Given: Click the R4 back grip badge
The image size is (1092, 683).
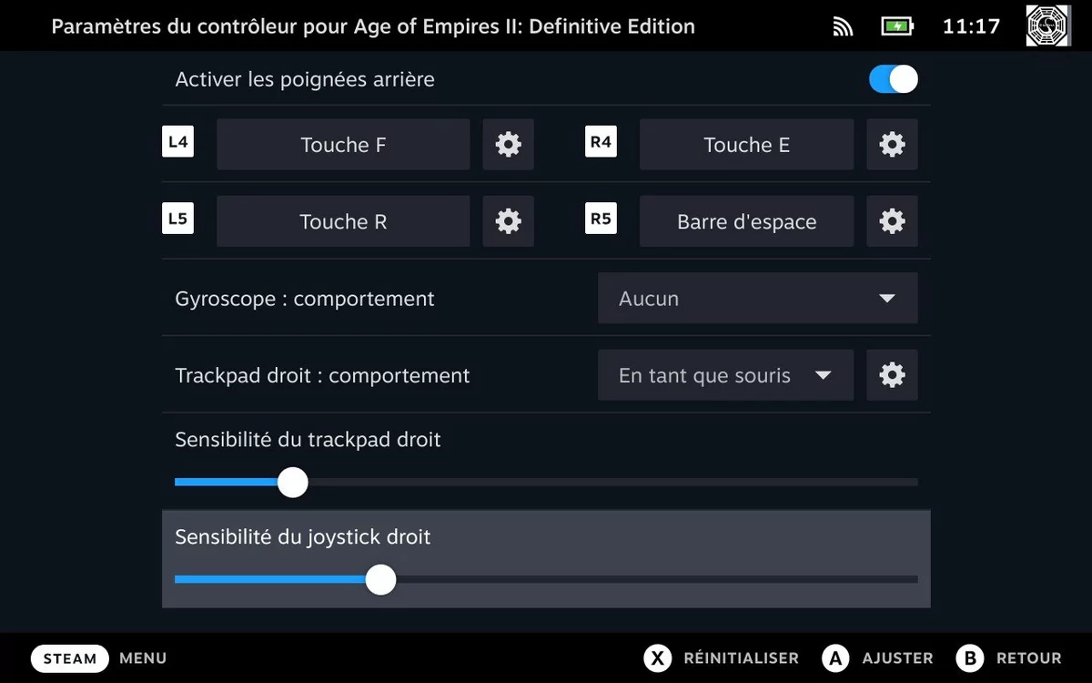Looking at the screenshot, I should [601, 142].
